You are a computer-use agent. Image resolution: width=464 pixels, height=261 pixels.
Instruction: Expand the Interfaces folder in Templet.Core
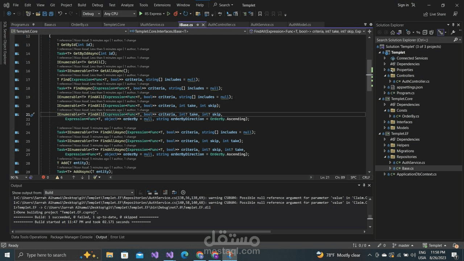click(385, 122)
